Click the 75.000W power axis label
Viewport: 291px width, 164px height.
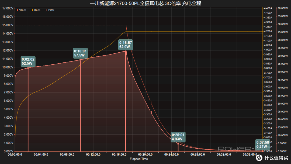[283, 32]
